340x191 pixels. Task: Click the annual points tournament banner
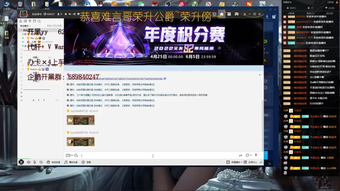(164, 42)
